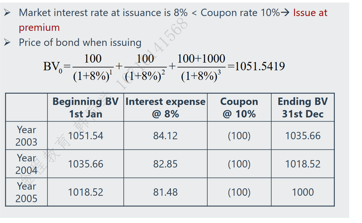Click the '100+1000' numerator in the formula
The width and height of the screenshot is (362, 223).
click(201, 59)
